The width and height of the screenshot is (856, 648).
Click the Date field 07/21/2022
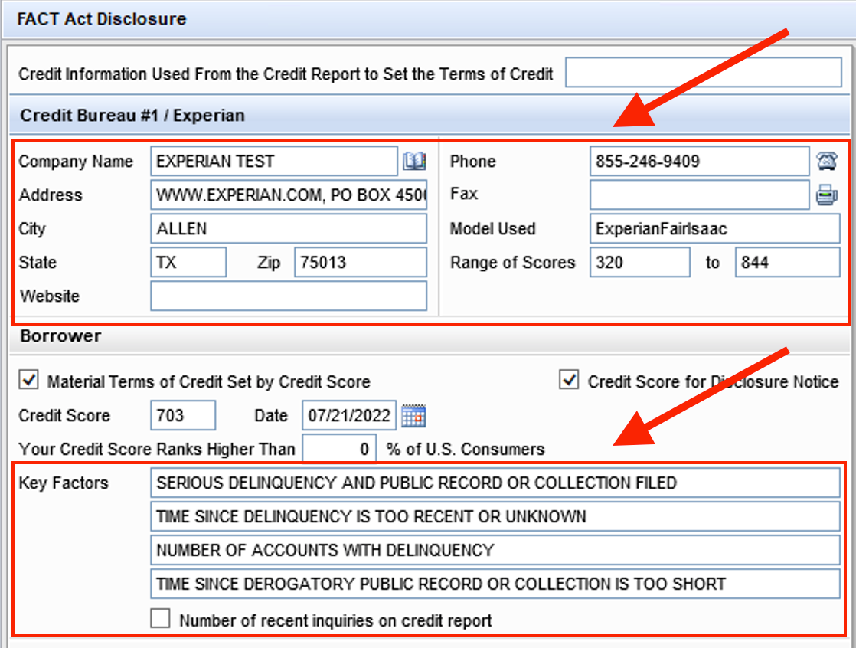click(349, 415)
